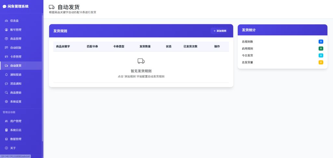Screen dimensions: 333x158
Task: Select the active 自动发货 menu item
Action: pyautogui.click(x=21, y=66)
